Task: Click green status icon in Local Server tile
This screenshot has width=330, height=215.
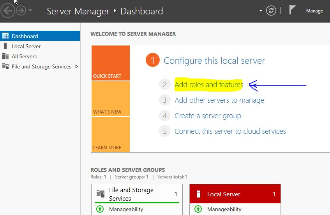Action: tap(198, 209)
